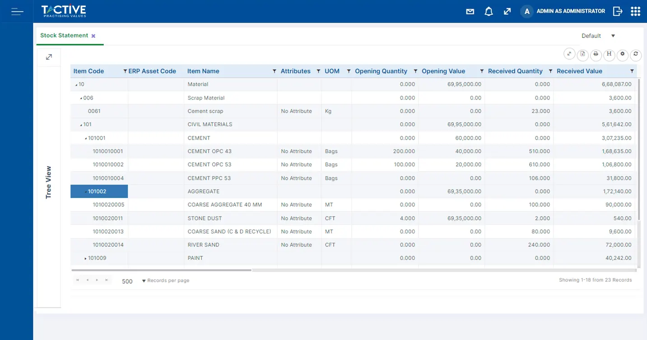647x340 pixels.
Task: Open the hamburger navigation menu
Action: click(x=16, y=11)
